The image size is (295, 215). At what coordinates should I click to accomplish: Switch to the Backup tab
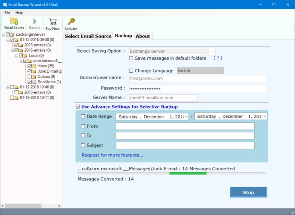point(124,36)
